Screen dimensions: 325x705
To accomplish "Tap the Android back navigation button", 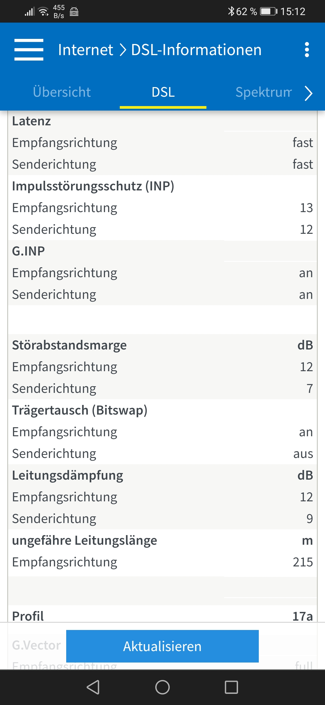I will click(x=93, y=687).
